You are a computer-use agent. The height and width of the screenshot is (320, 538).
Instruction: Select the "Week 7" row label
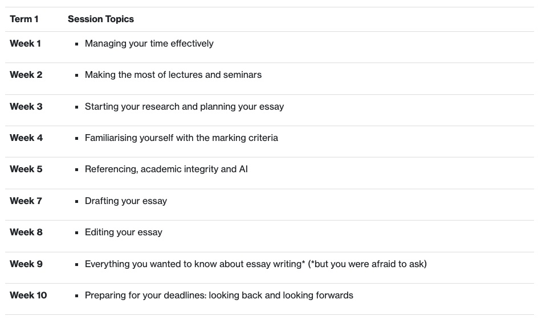tap(26, 201)
